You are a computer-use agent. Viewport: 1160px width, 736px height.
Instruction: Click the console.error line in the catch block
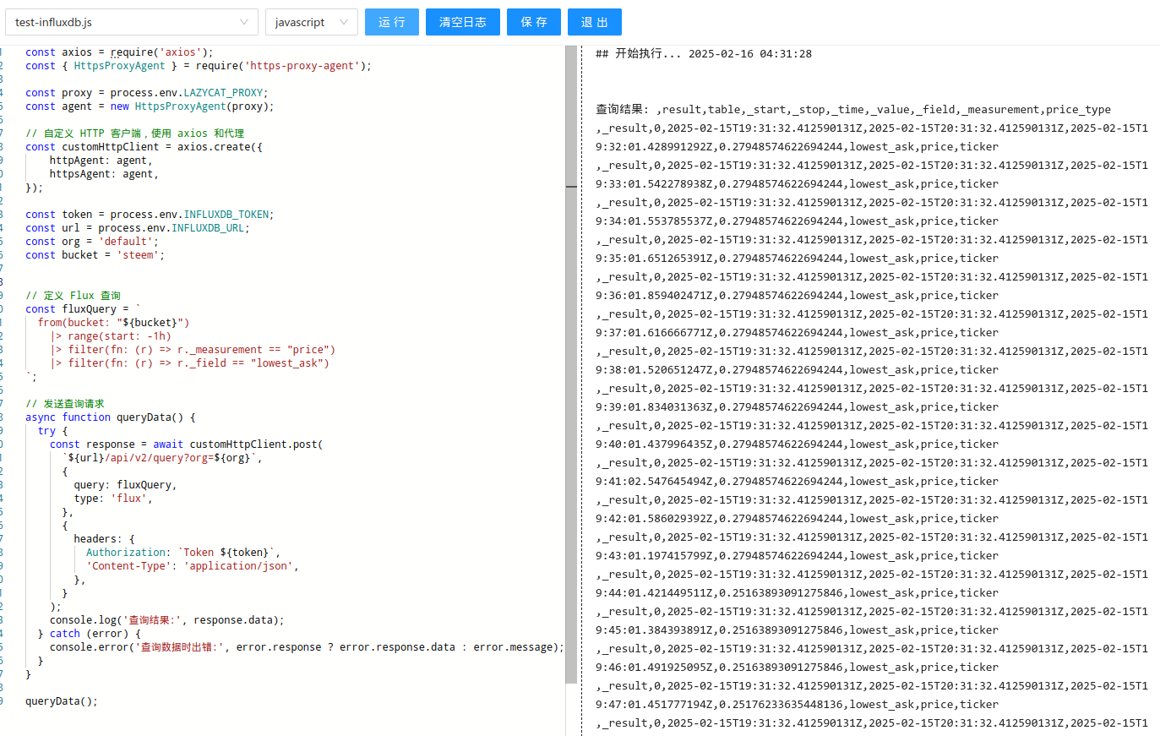click(304, 647)
